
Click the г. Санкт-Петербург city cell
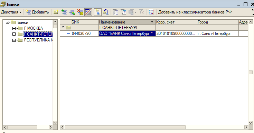click(x=218, y=34)
